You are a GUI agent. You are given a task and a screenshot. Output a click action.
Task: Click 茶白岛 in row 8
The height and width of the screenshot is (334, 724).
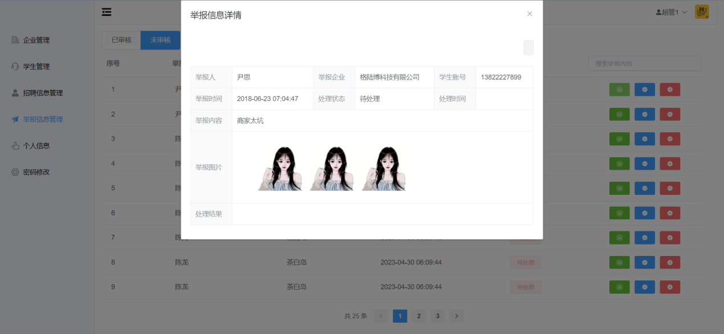[296, 263]
